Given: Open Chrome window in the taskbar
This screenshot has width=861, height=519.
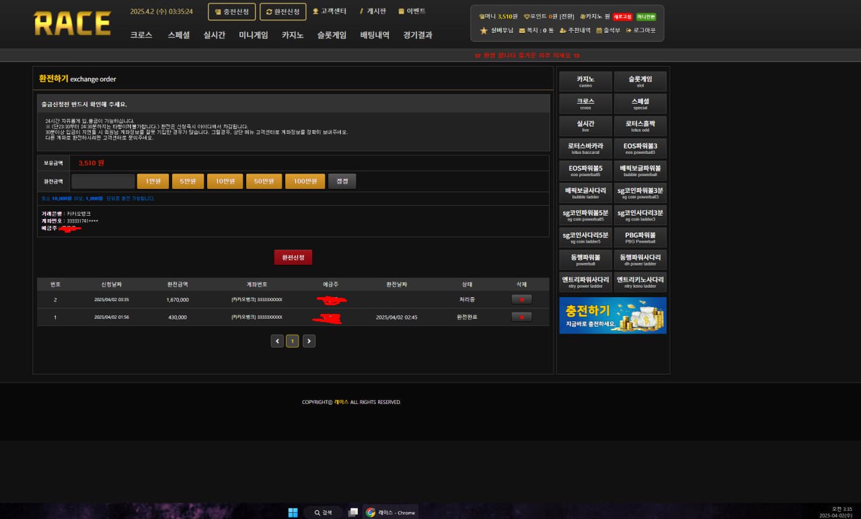Looking at the screenshot, I should pos(391,512).
